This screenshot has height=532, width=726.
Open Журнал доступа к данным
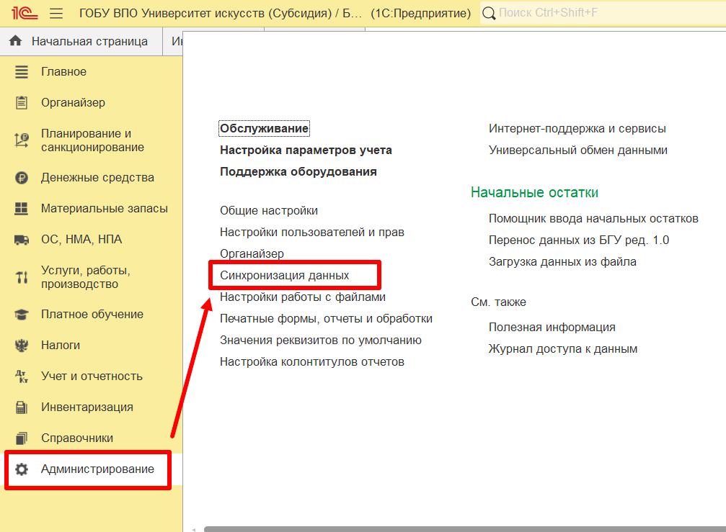[562, 349]
